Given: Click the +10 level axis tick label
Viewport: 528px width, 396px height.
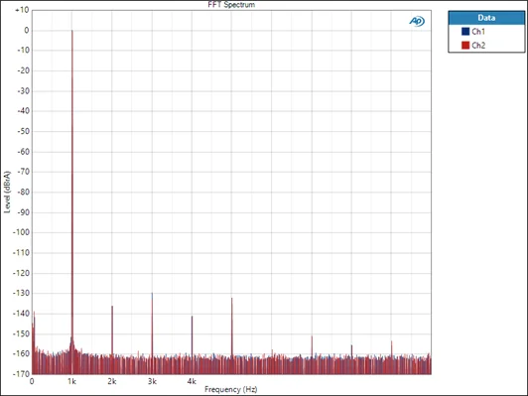Looking at the screenshot, I should pyautogui.click(x=22, y=10).
